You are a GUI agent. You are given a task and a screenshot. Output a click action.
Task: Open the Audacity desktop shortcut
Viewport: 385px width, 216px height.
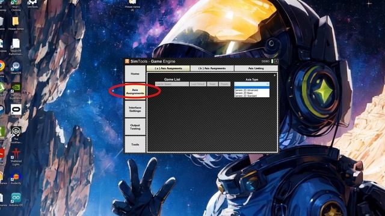click(16, 178)
